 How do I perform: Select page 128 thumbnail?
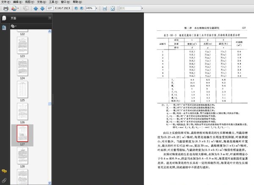click(x=22, y=155)
